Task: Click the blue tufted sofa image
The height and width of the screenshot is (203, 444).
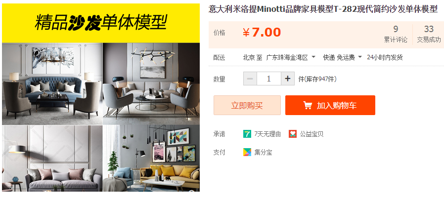Action: 52,84
